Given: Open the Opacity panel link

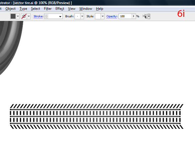Looking at the screenshot, I should point(112,16).
